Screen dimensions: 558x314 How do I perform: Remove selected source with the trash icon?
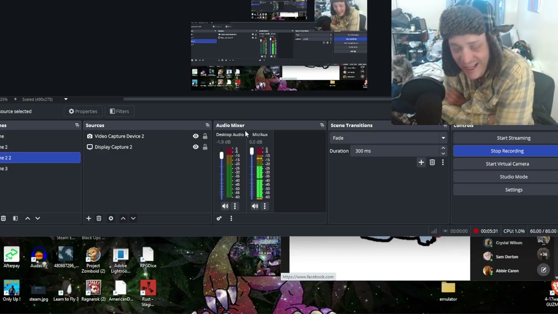point(99,218)
